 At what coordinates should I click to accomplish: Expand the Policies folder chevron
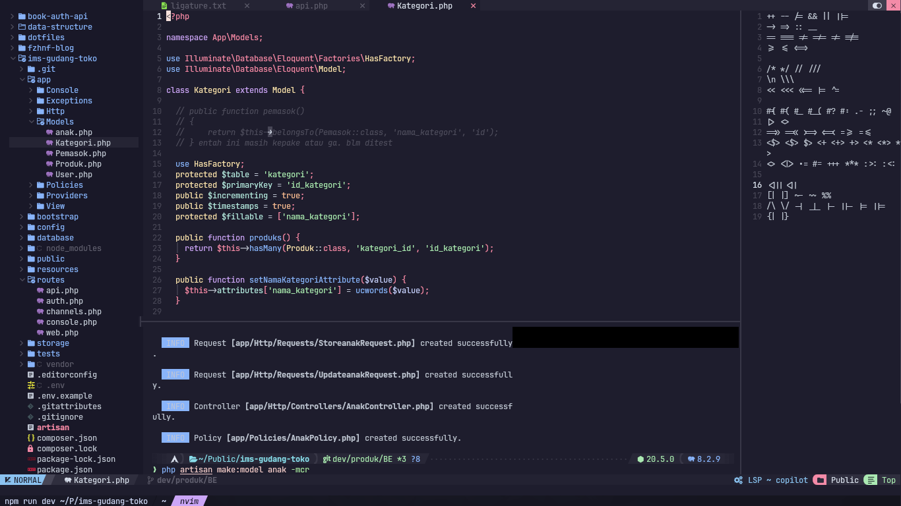(x=31, y=185)
